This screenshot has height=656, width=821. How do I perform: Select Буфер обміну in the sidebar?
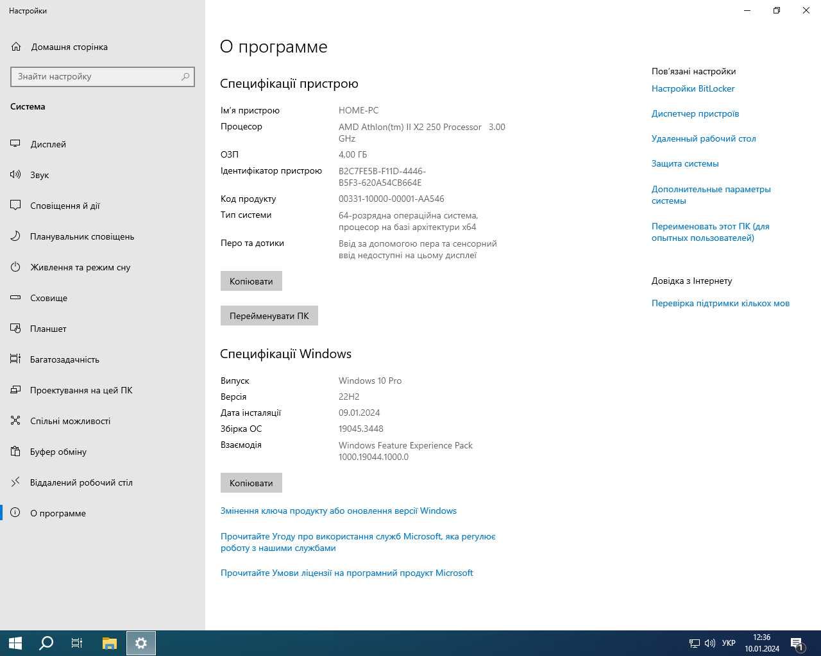coord(103,452)
